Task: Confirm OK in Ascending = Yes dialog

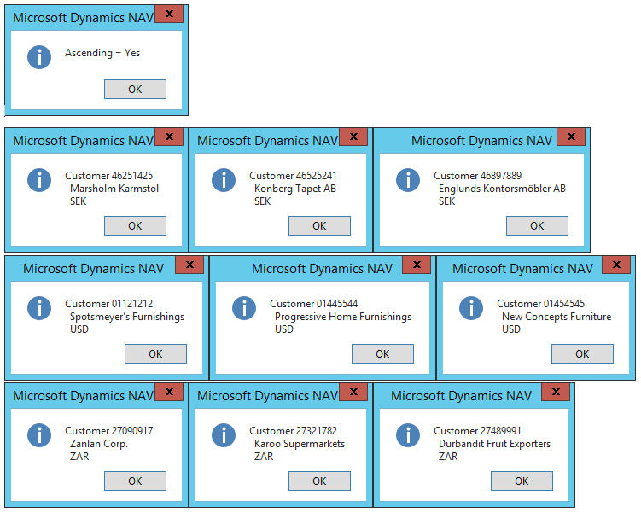Action: pos(136,89)
